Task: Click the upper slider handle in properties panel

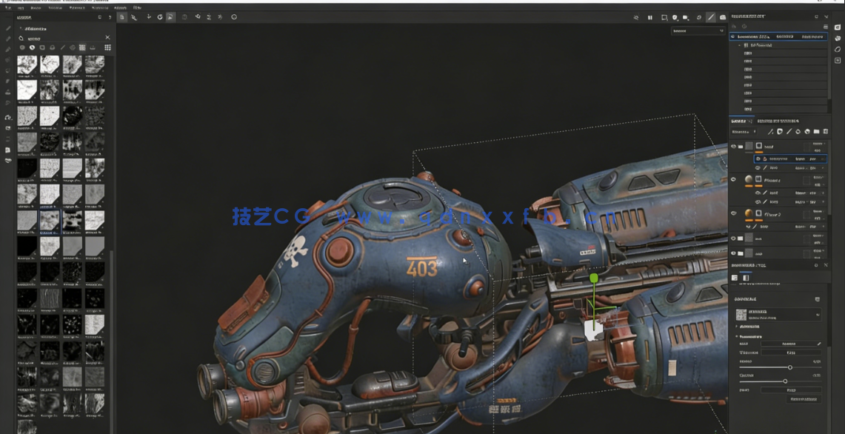Action: (789, 367)
